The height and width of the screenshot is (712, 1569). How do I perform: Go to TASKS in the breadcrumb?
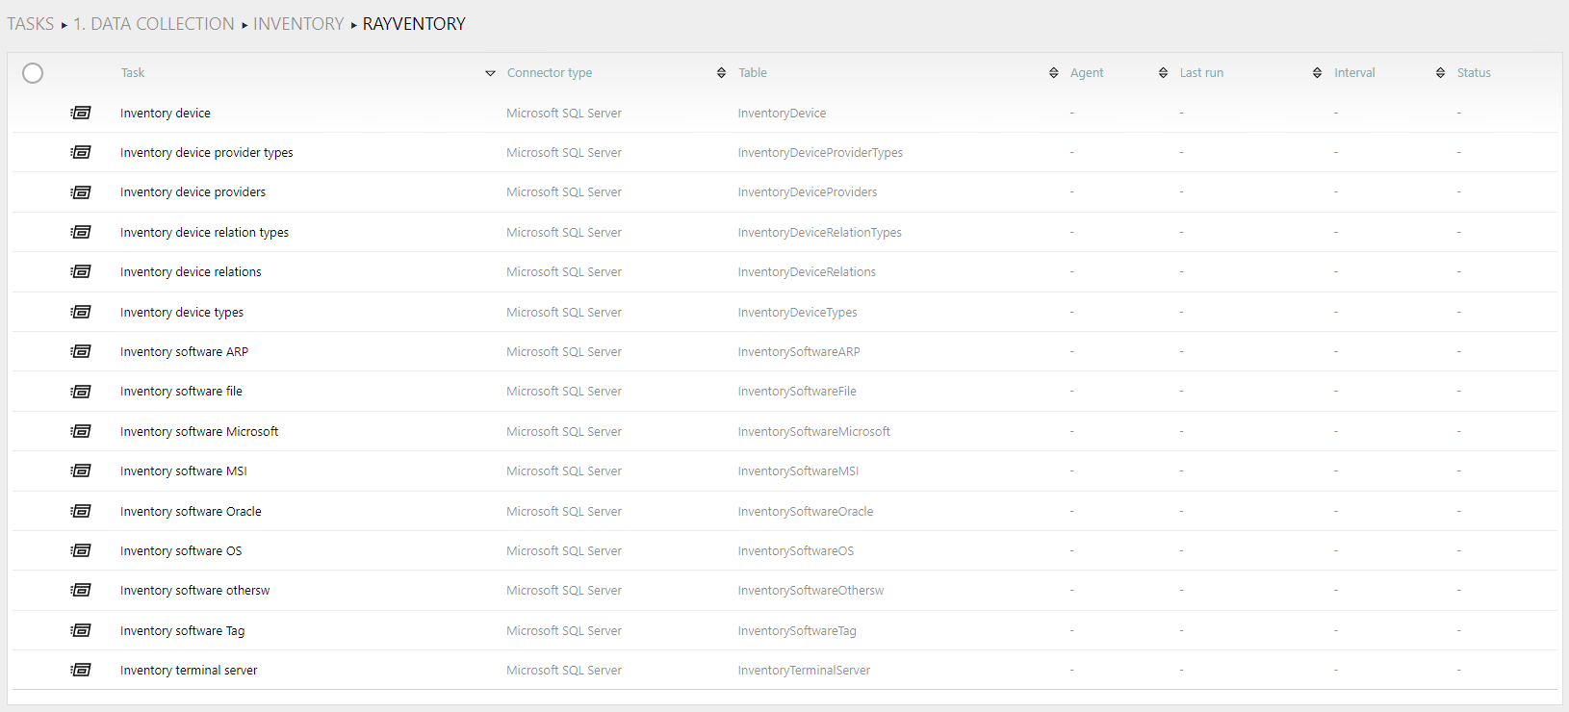point(31,24)
